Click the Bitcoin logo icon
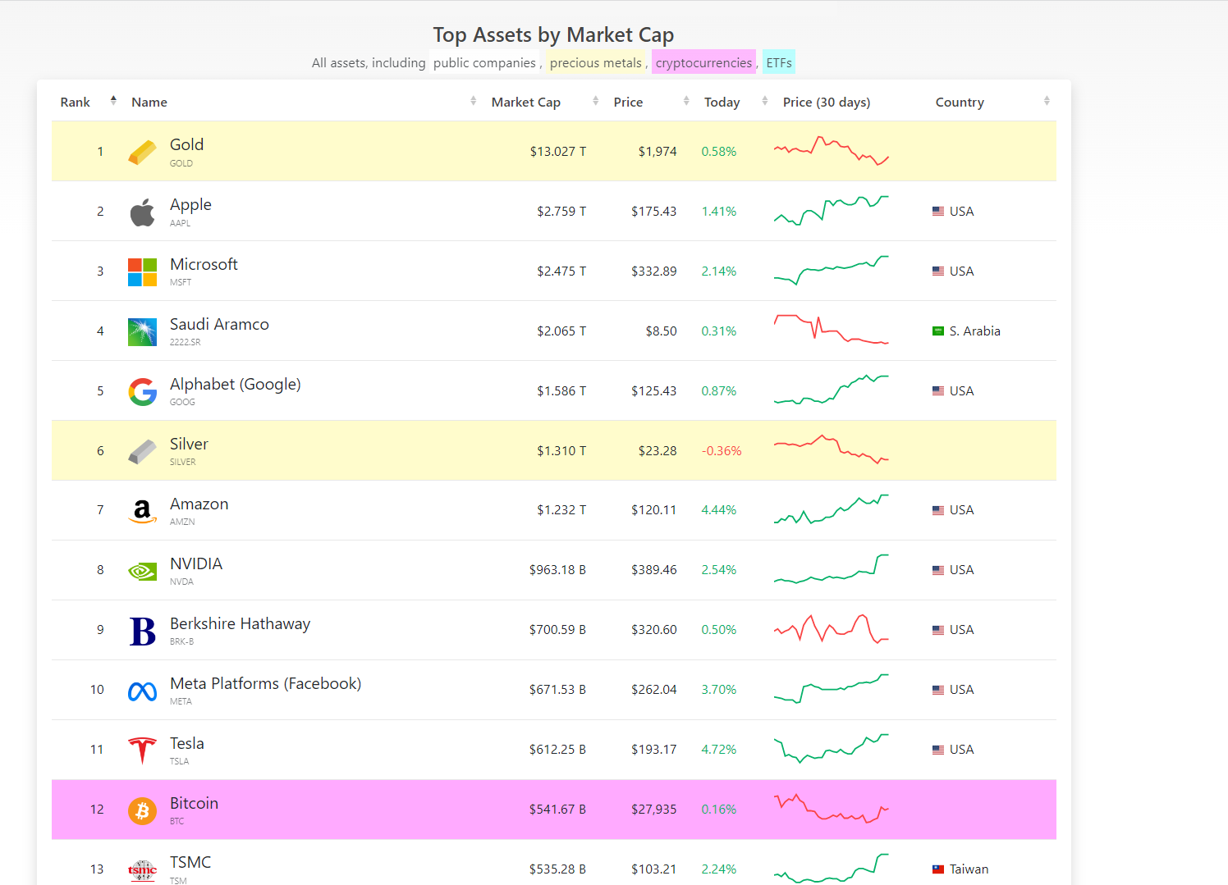 142,811
